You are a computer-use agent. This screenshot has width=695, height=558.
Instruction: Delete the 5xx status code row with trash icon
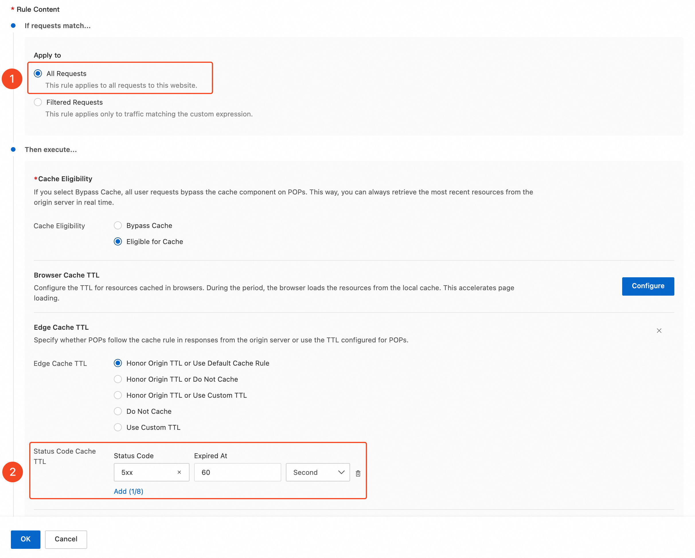coord(358,473)
